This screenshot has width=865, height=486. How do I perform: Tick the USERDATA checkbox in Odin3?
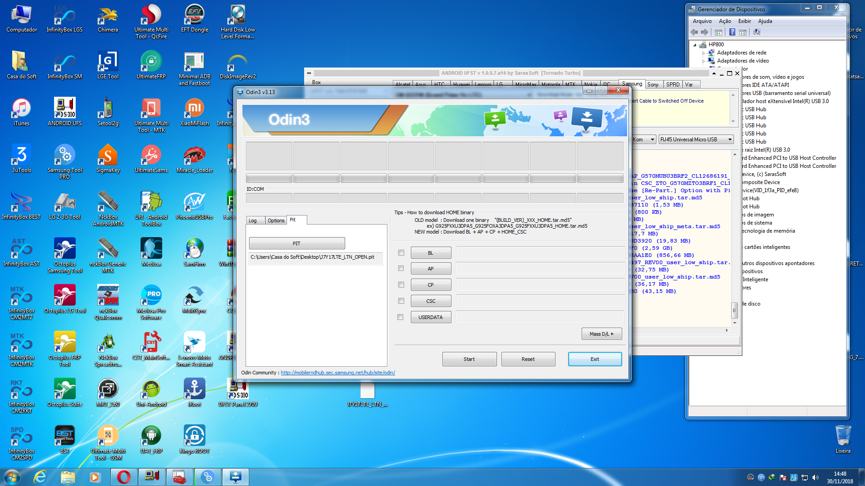click(x=400, y=317)
